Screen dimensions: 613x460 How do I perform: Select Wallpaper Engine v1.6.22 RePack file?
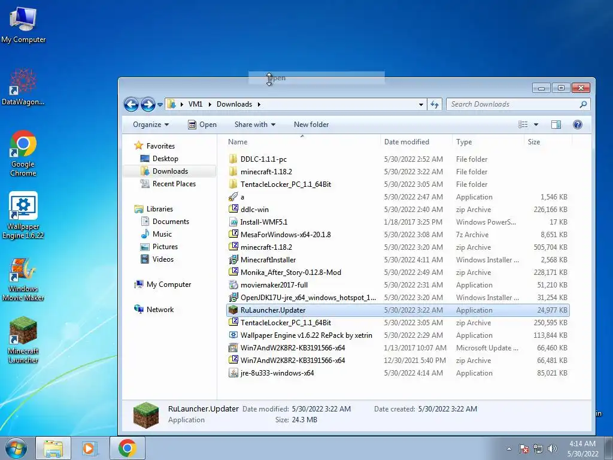[397, 335]
